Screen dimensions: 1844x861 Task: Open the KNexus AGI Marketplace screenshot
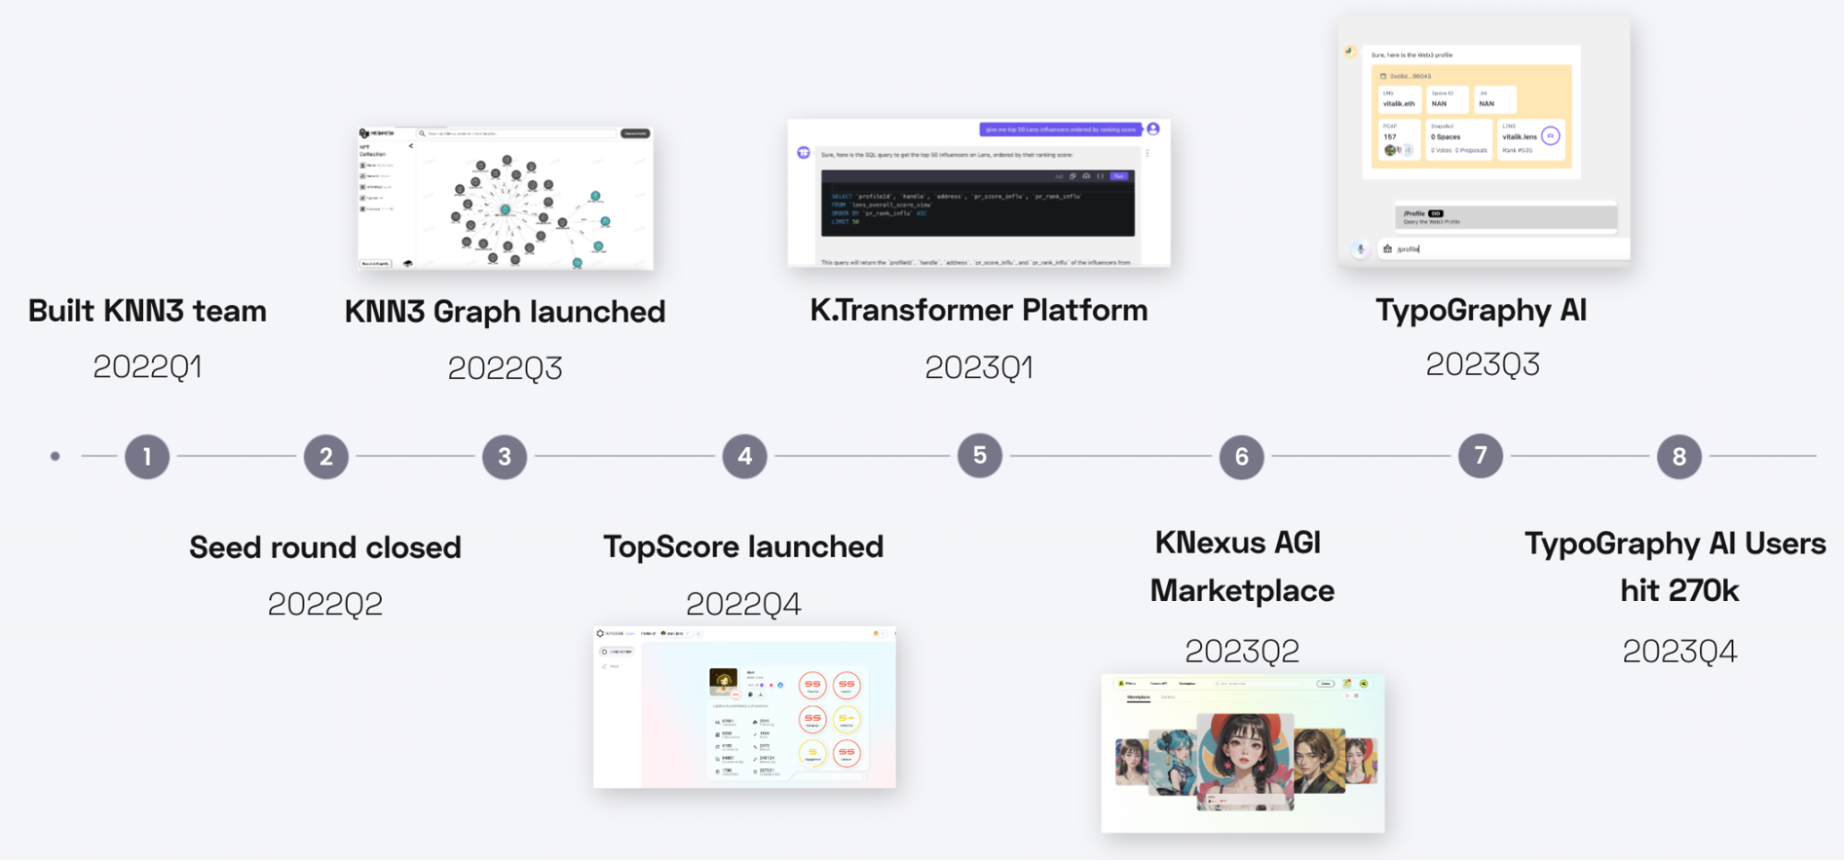point(1243,753)
